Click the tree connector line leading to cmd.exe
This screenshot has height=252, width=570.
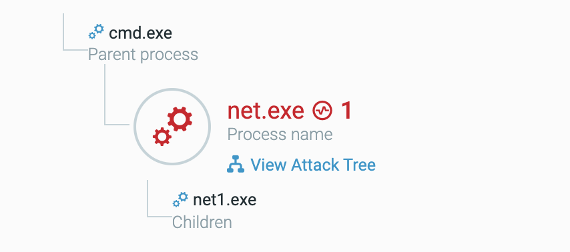point(63,32)
